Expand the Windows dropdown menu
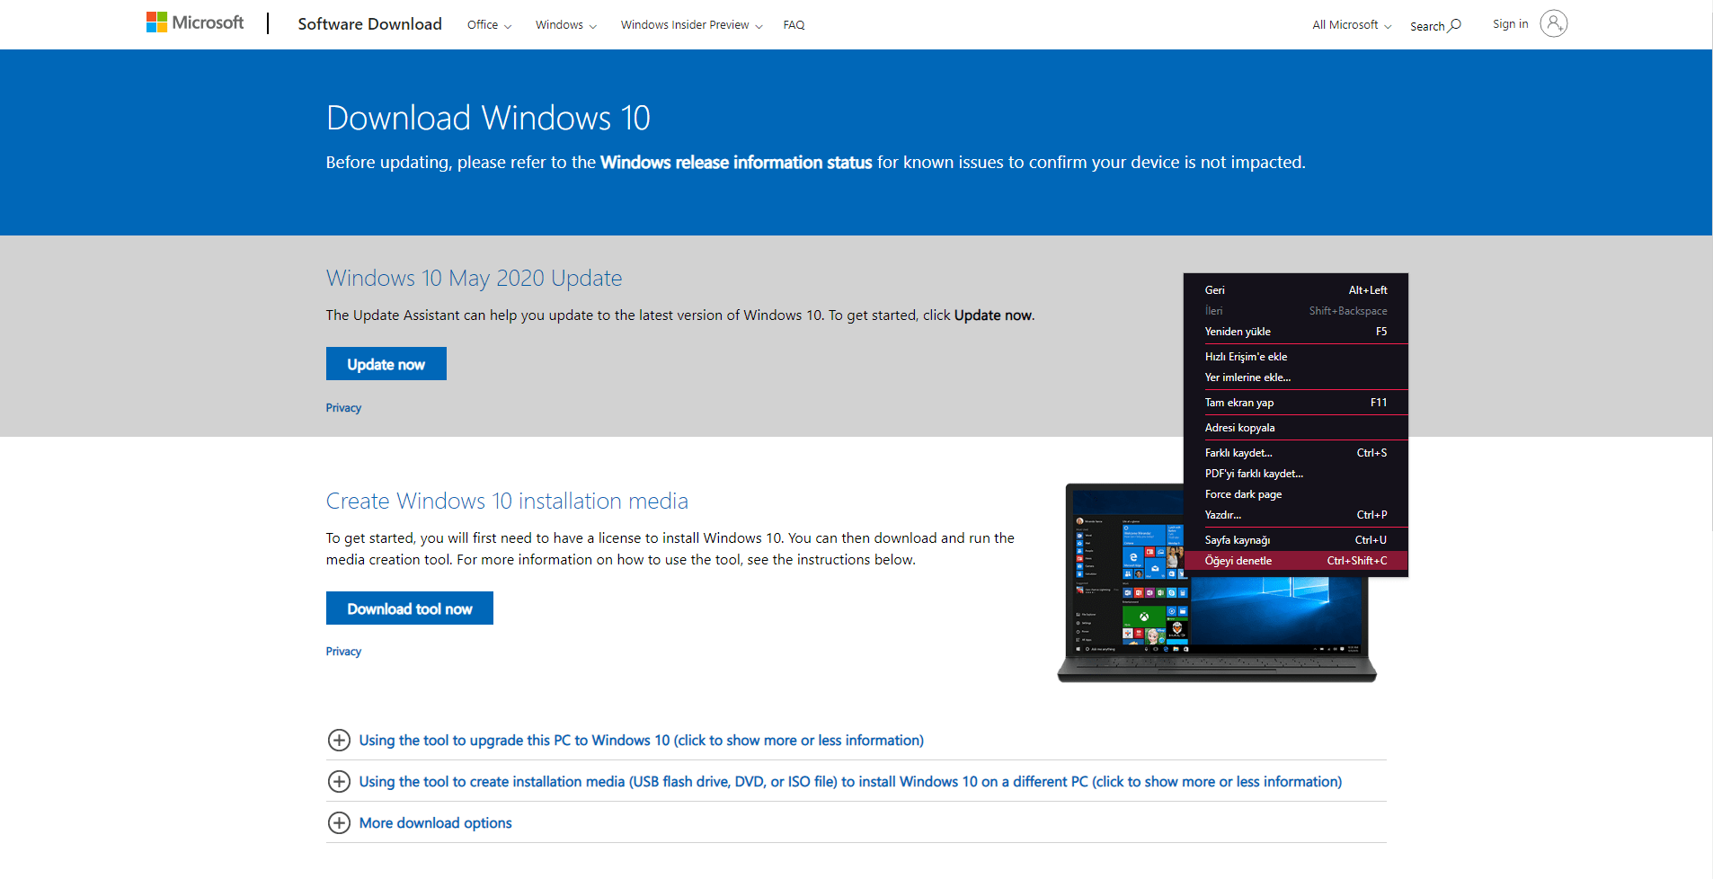The width and height of the screenshot is (1713, 879). [565, 25]
